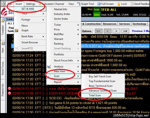Switch to the Technology tab
The image size is (150, 118).
(139, 24)
